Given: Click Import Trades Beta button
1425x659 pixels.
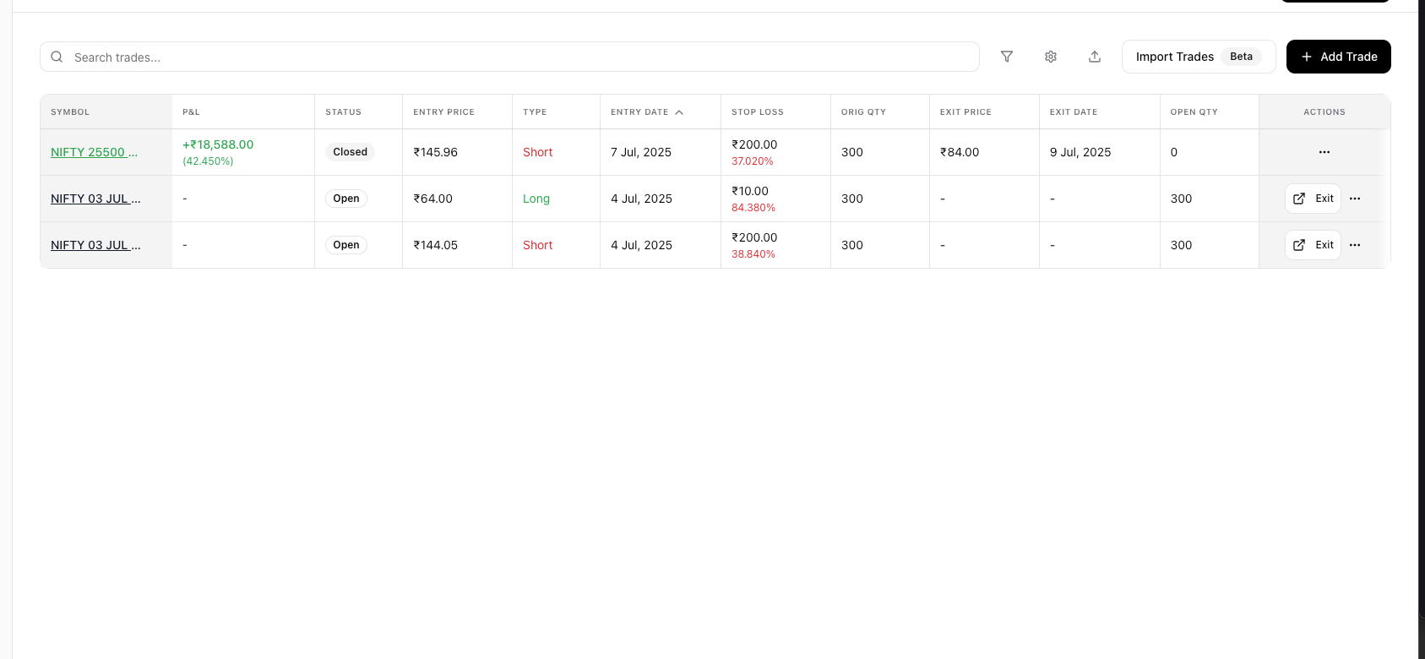Looking at the screenshot, I should [1199, 57].
